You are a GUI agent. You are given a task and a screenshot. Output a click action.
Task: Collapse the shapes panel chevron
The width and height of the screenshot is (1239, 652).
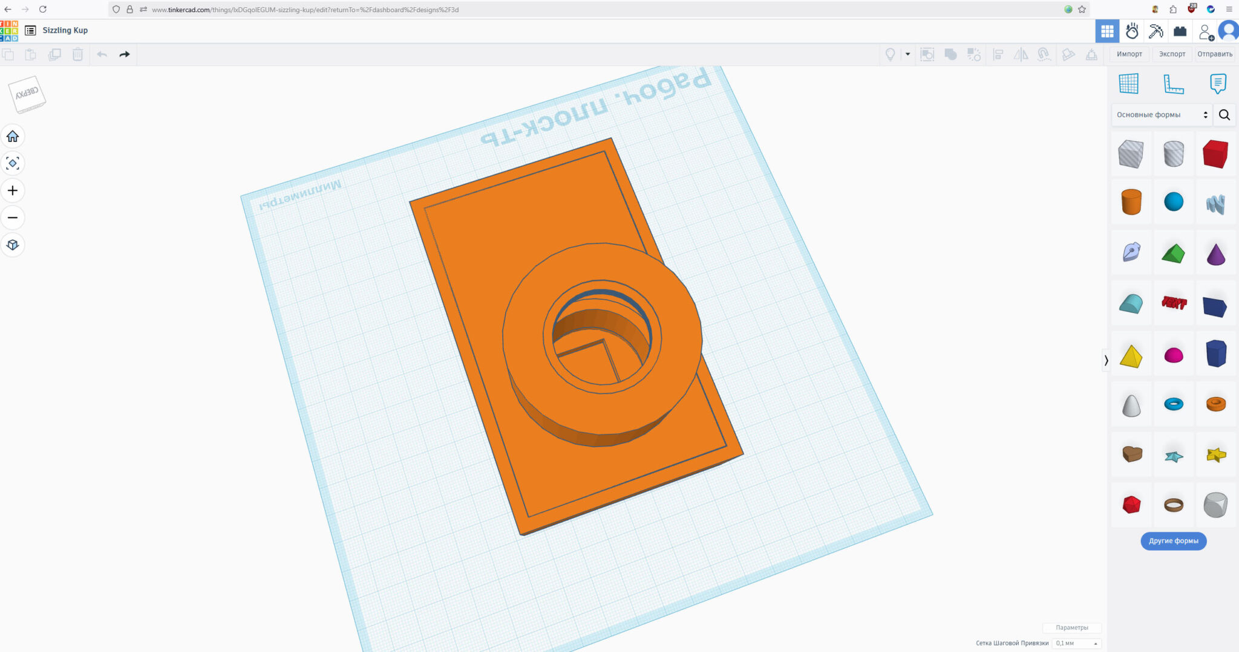click(1106, 361)
